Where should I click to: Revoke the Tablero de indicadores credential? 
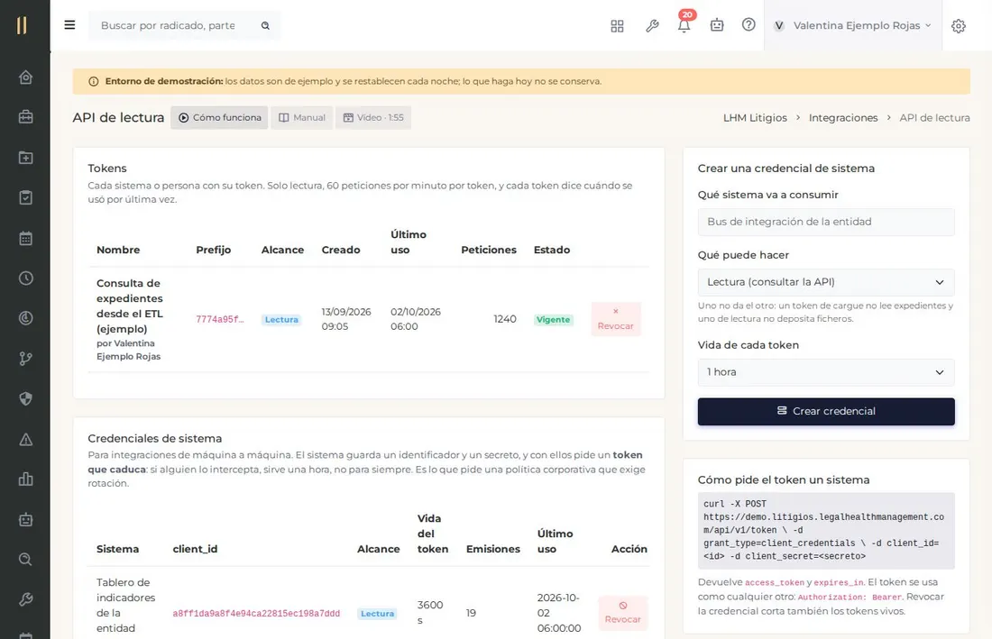click(622, 613)
